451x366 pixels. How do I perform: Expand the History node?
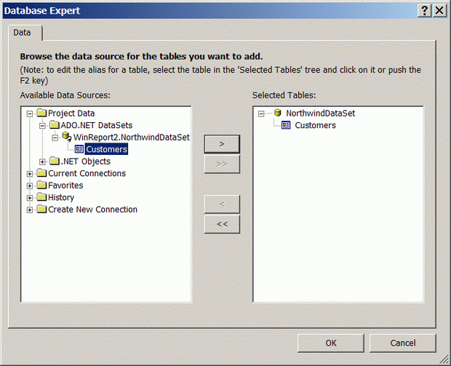(30, 198)
